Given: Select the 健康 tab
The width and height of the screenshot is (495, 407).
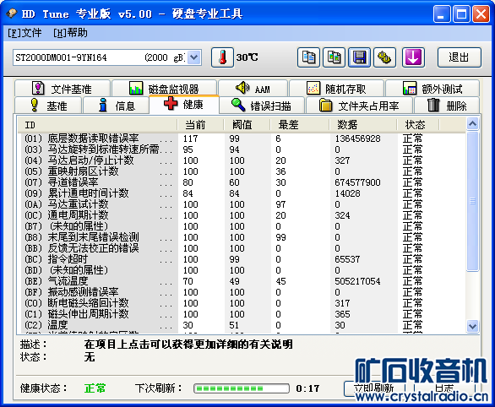Looking at the screenshot, I should 184,105.
